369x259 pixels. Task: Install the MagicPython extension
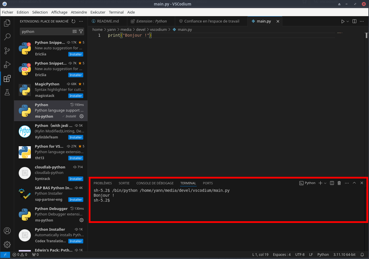click(75, 96)
